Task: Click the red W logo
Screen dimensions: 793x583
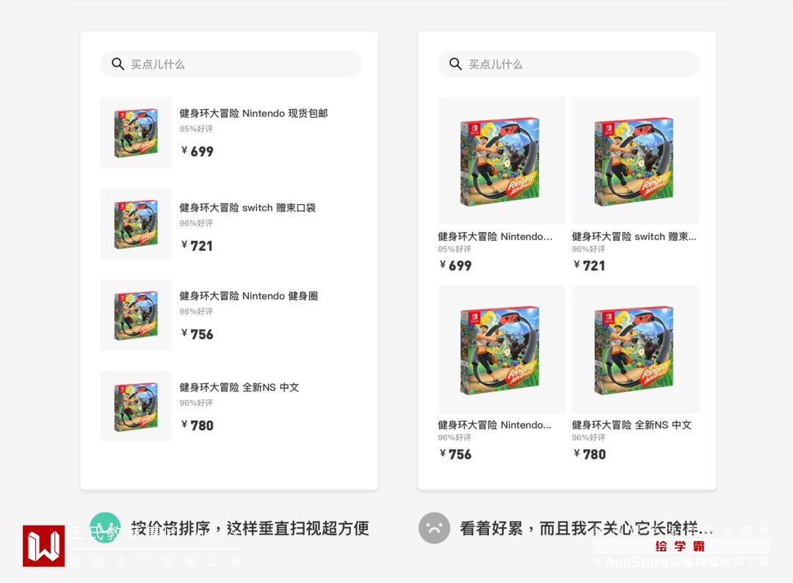Action: 43,546
